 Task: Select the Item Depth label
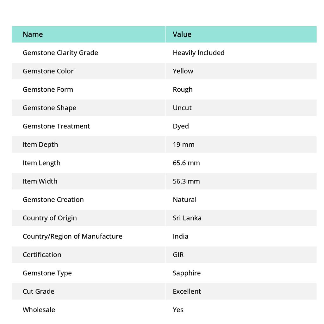coord(40,145)
